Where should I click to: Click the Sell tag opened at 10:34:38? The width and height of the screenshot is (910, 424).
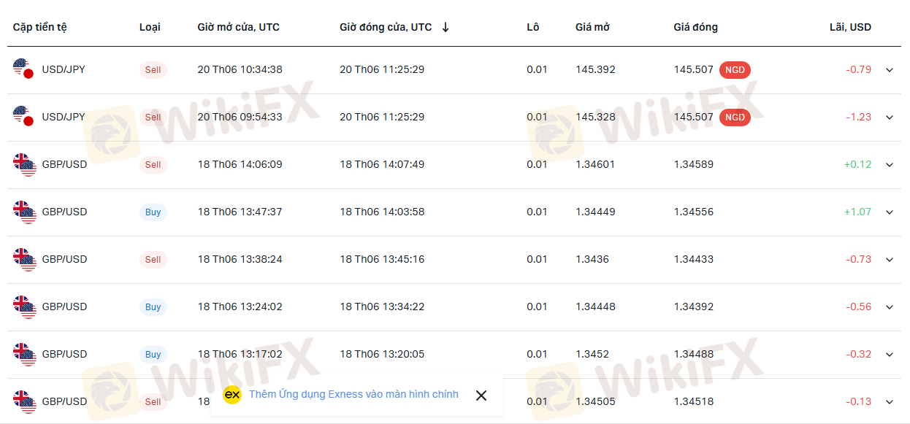pyautogui.click(x=153, y=70)
